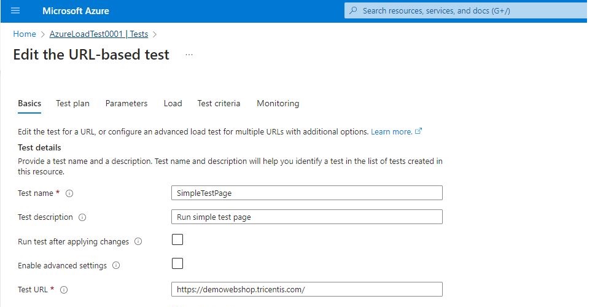The image size is (595, 307).
Task: Click into the Test name field
Action: (307, 193)
